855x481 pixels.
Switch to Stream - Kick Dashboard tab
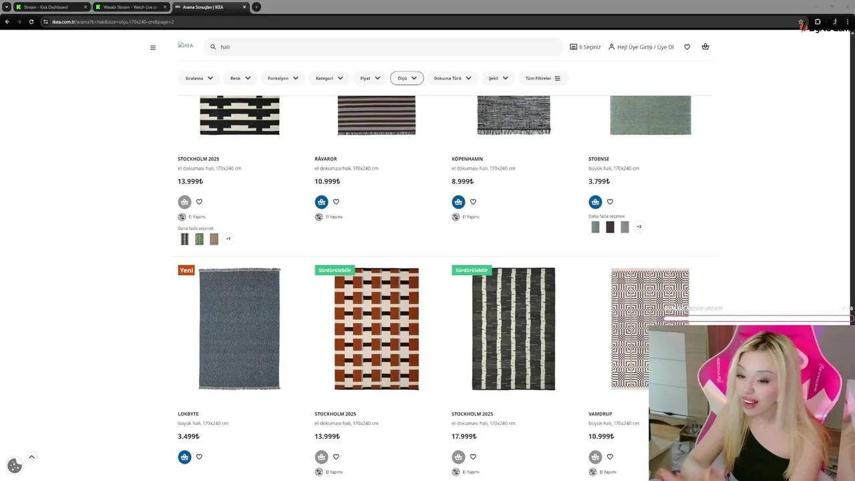click(x=51, y=7)
